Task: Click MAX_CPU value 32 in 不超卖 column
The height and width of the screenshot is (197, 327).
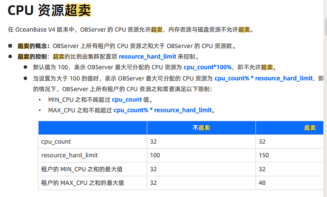Action: click(153, 183)
